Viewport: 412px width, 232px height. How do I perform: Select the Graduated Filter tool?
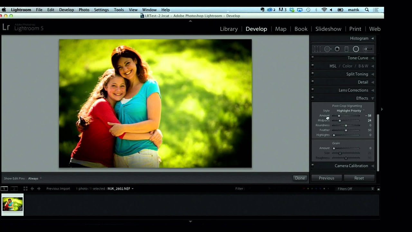point(346,49)
